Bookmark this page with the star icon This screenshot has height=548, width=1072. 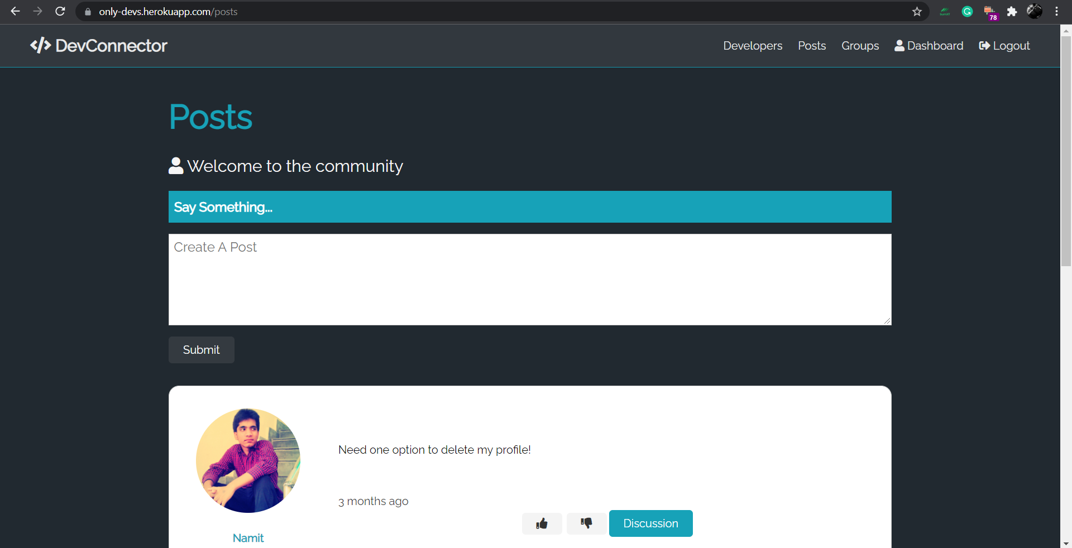coord(917,12)
